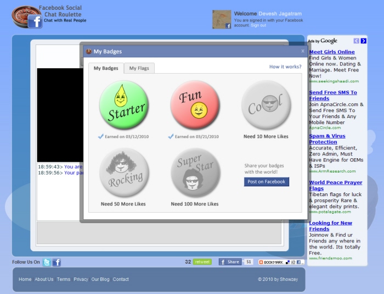The width and height of the screenshot is (384, 294).
Task: Go to the Home footer link
Action: [x=25, y=279]
